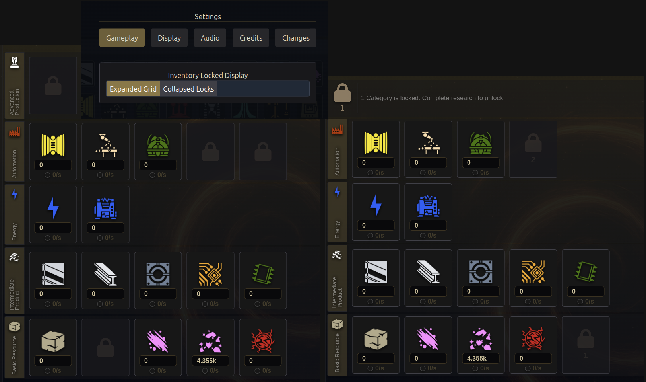
Task: Select the robotic arm item in right Automation row
Action: pyautogui.click(x=428, y=149)
